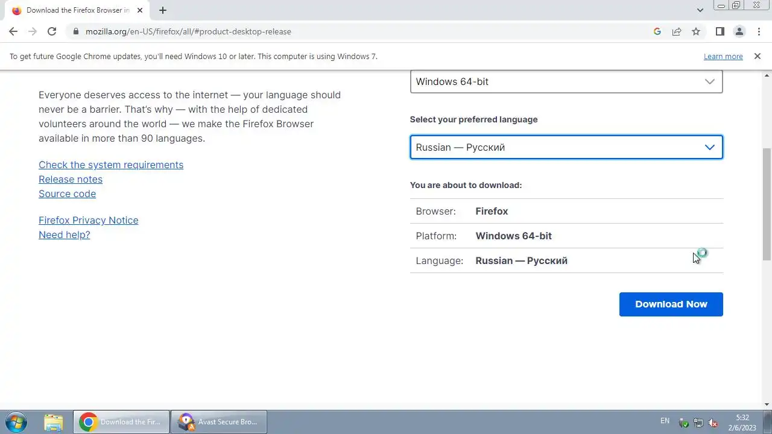
Task: Click the Google icon in the address bar
Action: coord(657,31)
